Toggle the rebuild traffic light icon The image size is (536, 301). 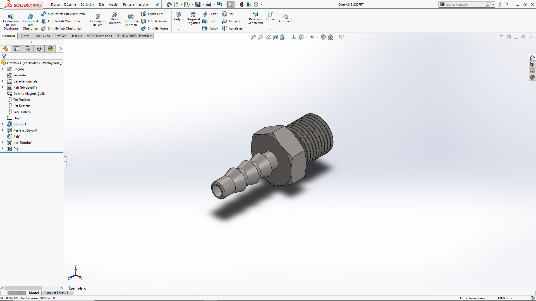pos(242,4)
